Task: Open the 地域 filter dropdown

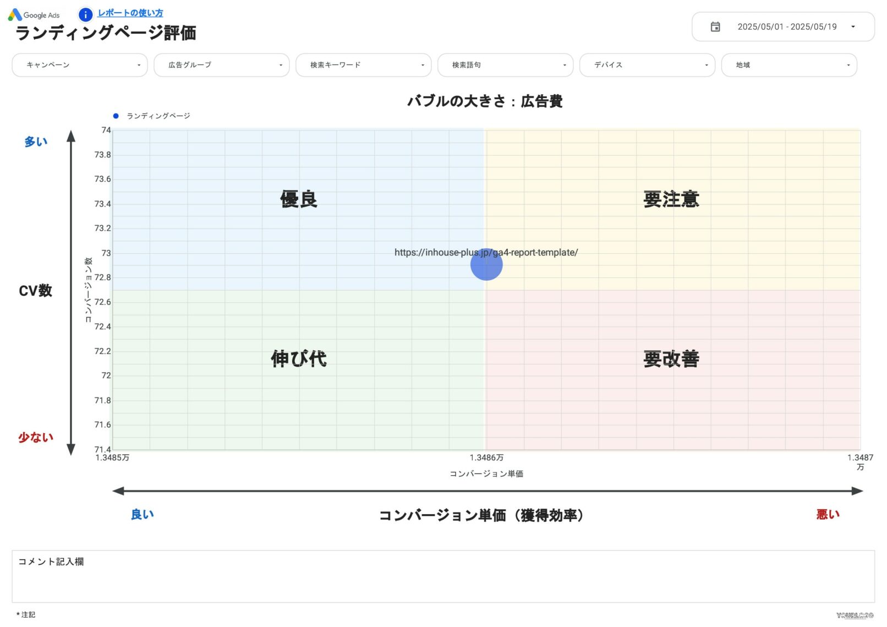Action: point(789,64)
